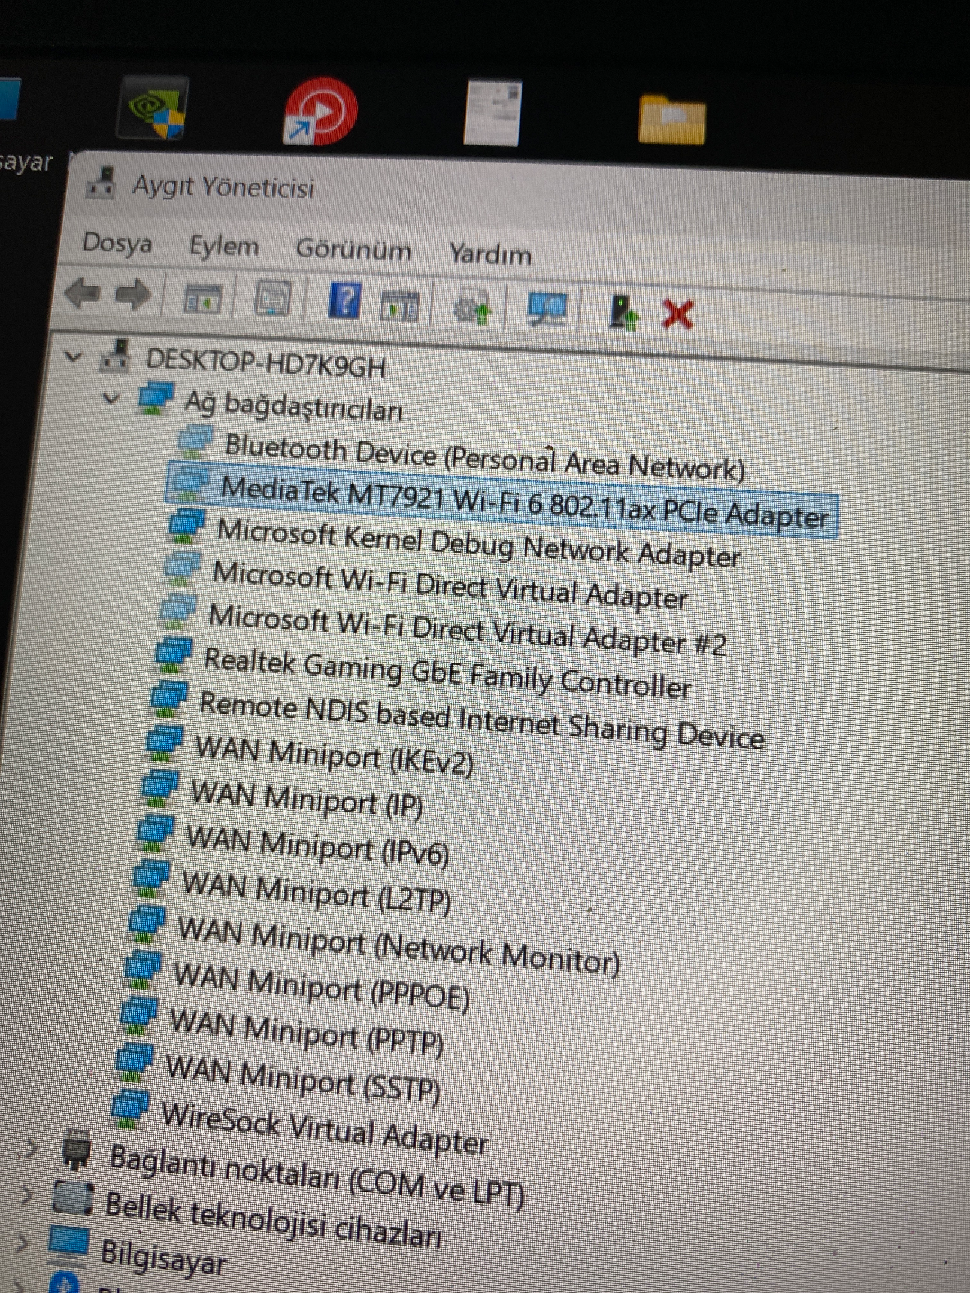
Task: Open Properties via the toolbar properties sheet icon
Action: click(273, 299)
